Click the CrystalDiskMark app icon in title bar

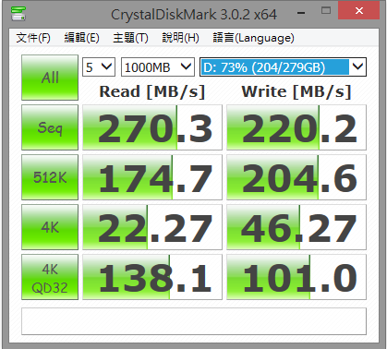[18, 13]
